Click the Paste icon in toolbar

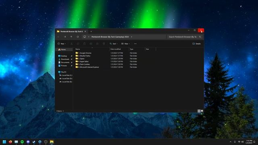[84, 44]
